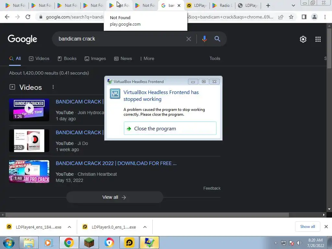Open the Videos section three-dot menu
Viewport: 332px width, 249px height.
53,87
